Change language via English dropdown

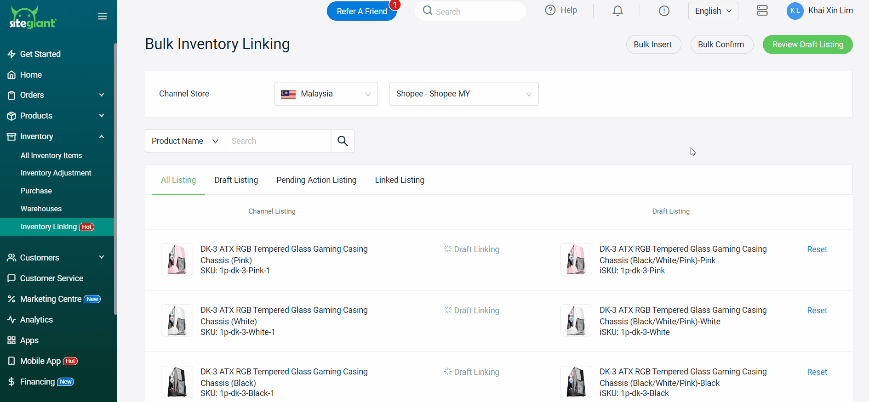pos(713,11)
